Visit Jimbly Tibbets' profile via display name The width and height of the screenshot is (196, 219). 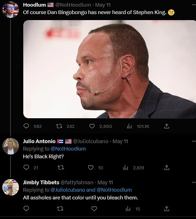click(x=41, y=183)
